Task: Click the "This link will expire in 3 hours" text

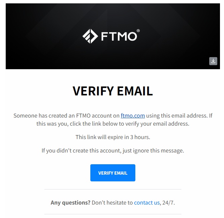Action: (x=113, y=137)
